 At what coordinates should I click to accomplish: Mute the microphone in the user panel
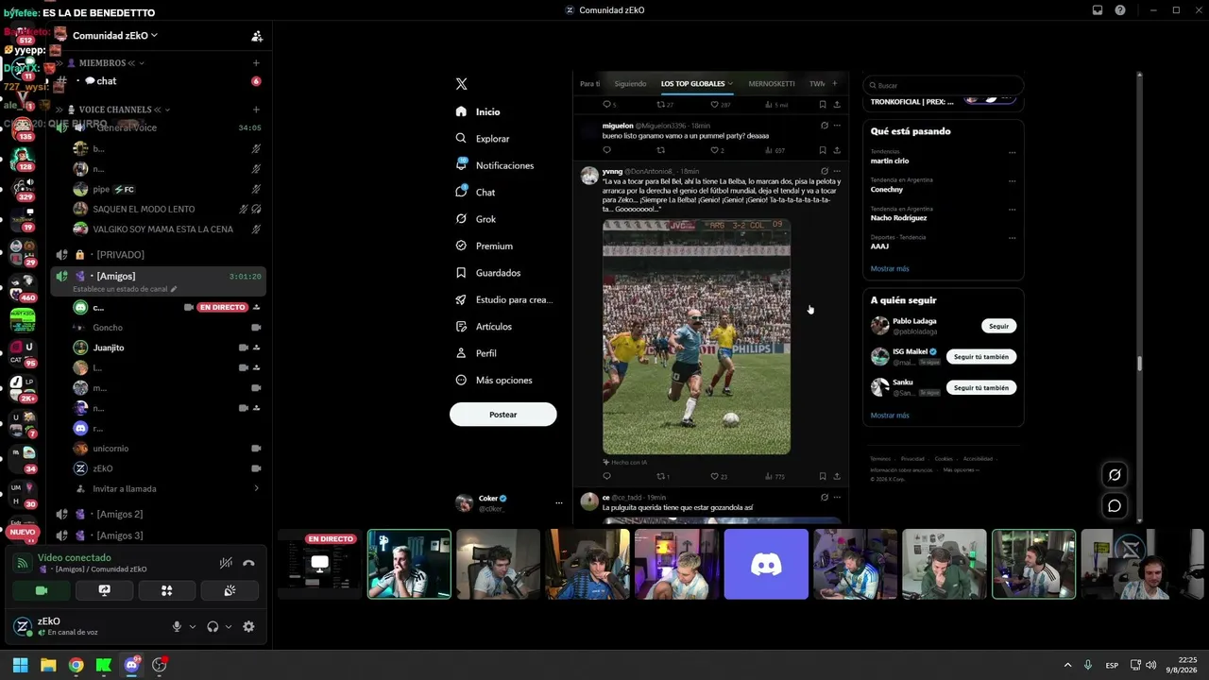point(177,626)
